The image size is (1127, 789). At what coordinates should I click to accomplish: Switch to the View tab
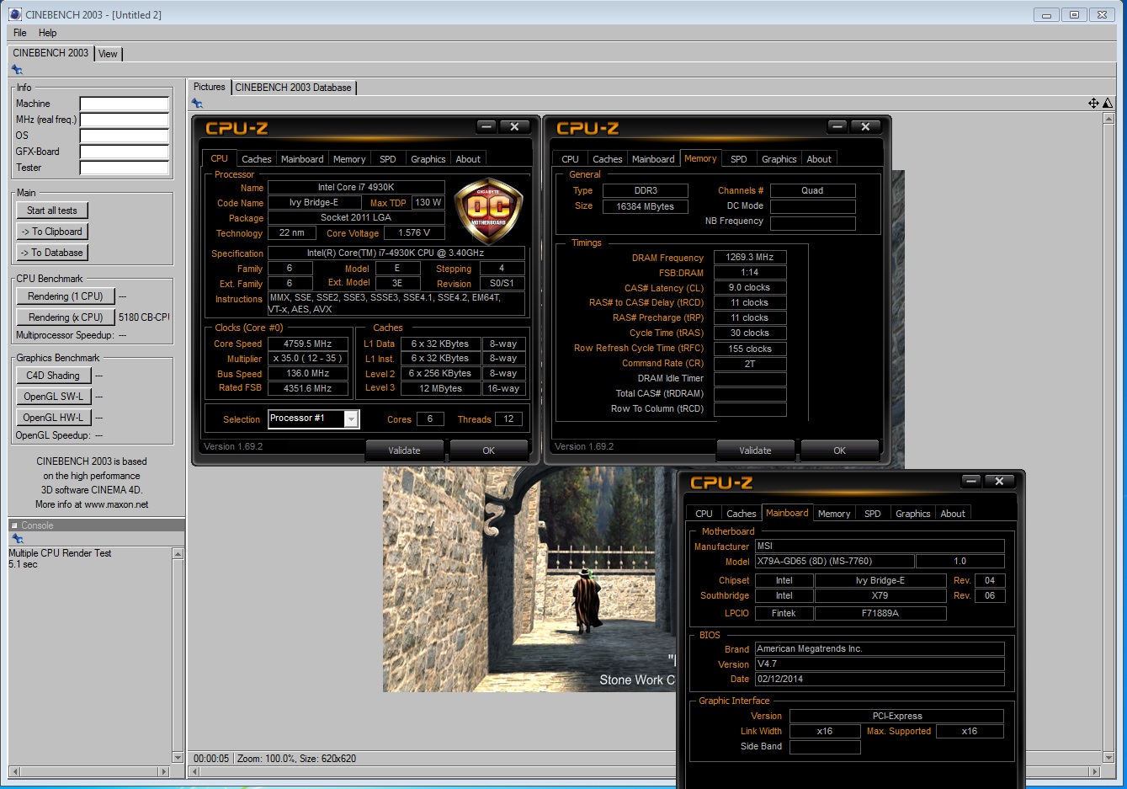[x=109, y=54]
